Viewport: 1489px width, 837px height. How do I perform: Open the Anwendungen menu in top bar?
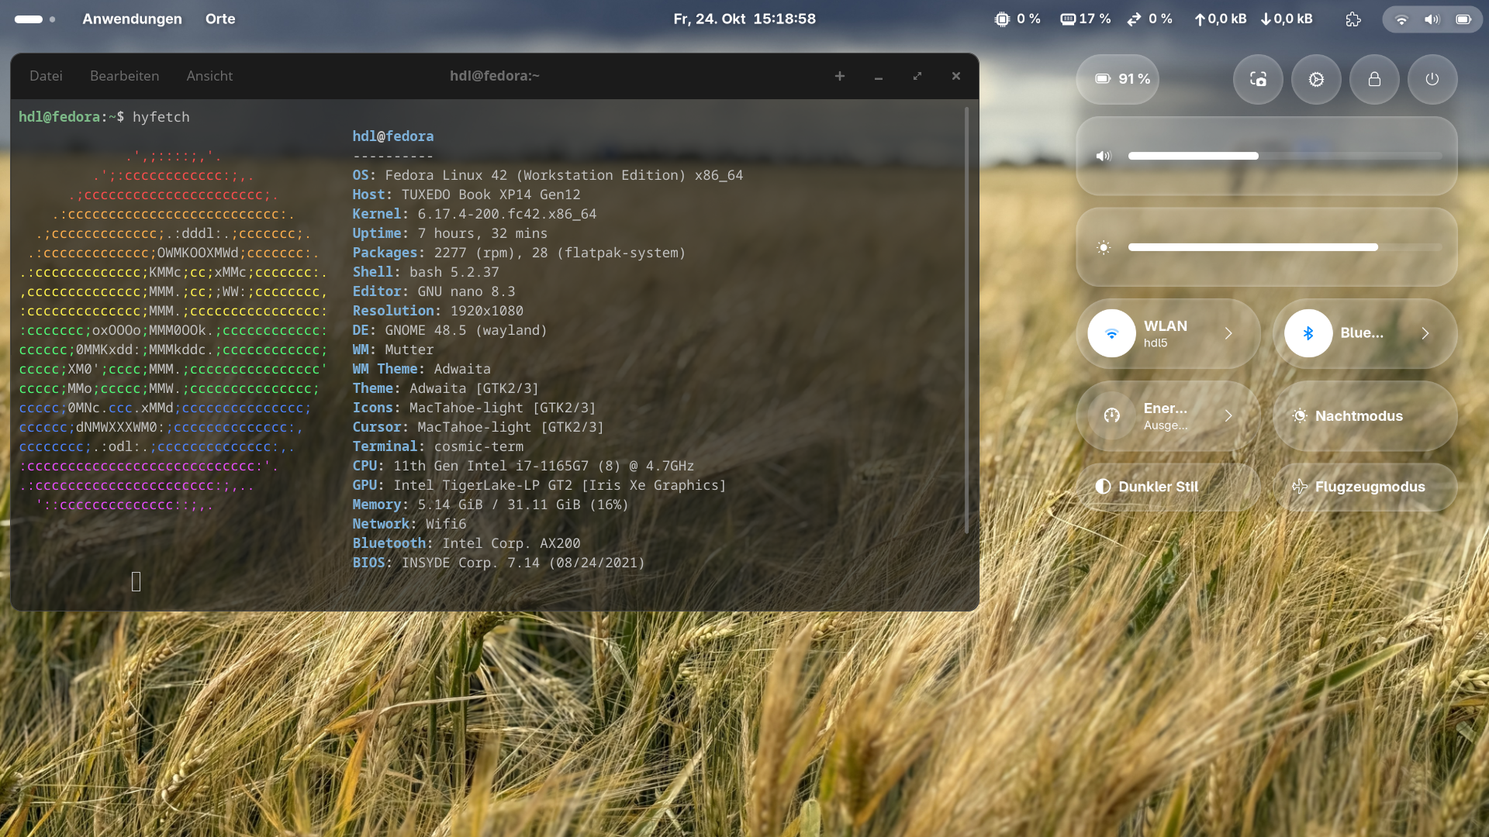pyautogui.click(x=132, y=19)
